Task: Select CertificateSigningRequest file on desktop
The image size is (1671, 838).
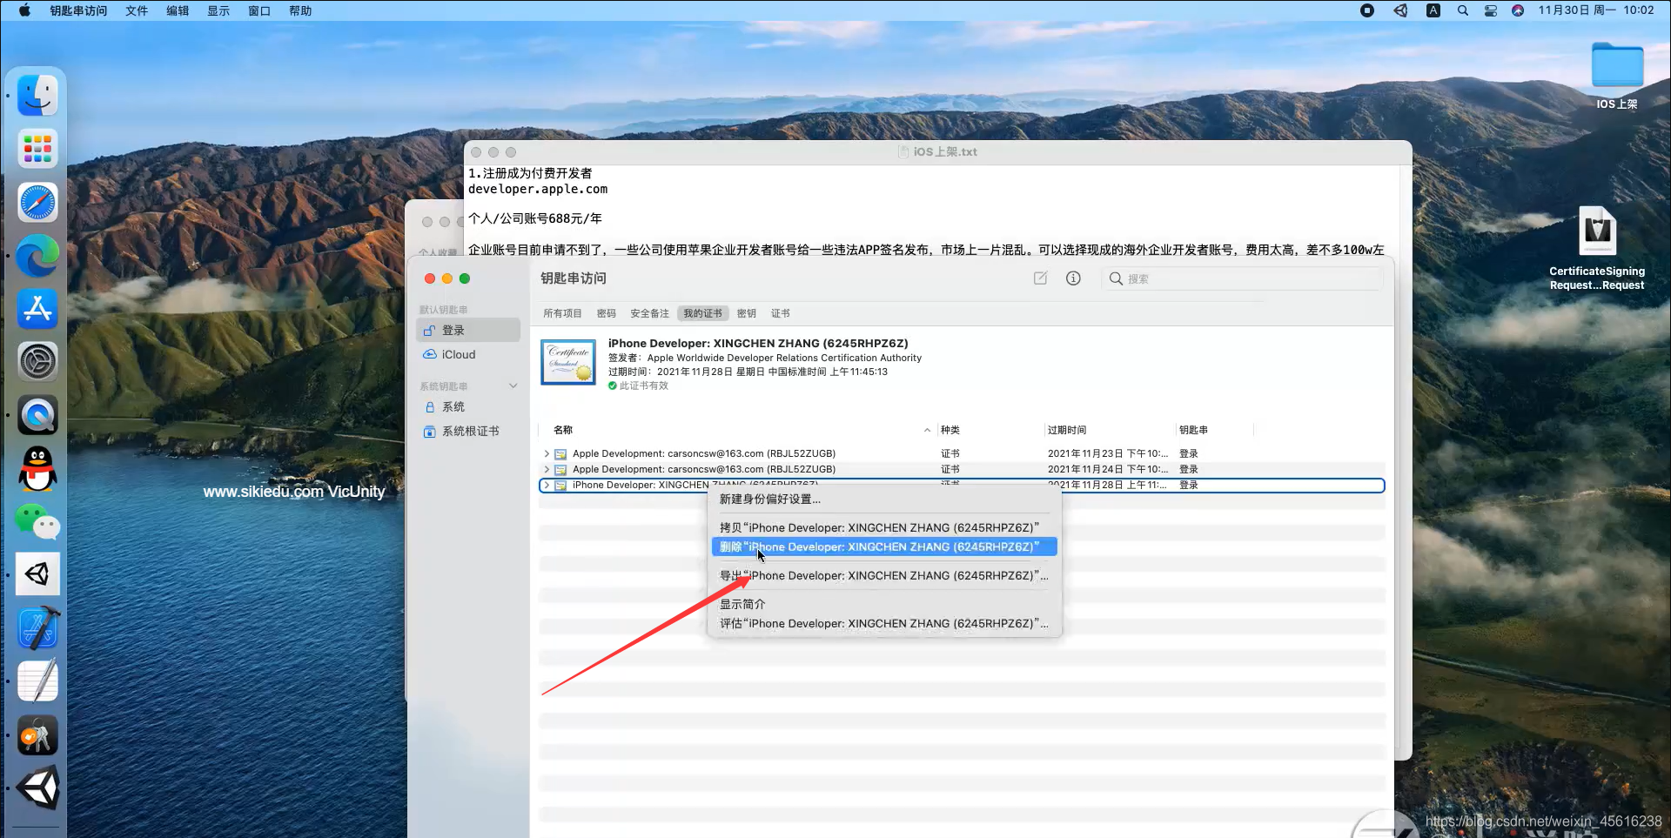Action: pos(1597,248)
